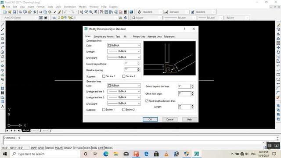The width and height of the screenshot is (281, 158).
Task: Click the Array tool in Modify toolbar
Action: tap(278, 43)
